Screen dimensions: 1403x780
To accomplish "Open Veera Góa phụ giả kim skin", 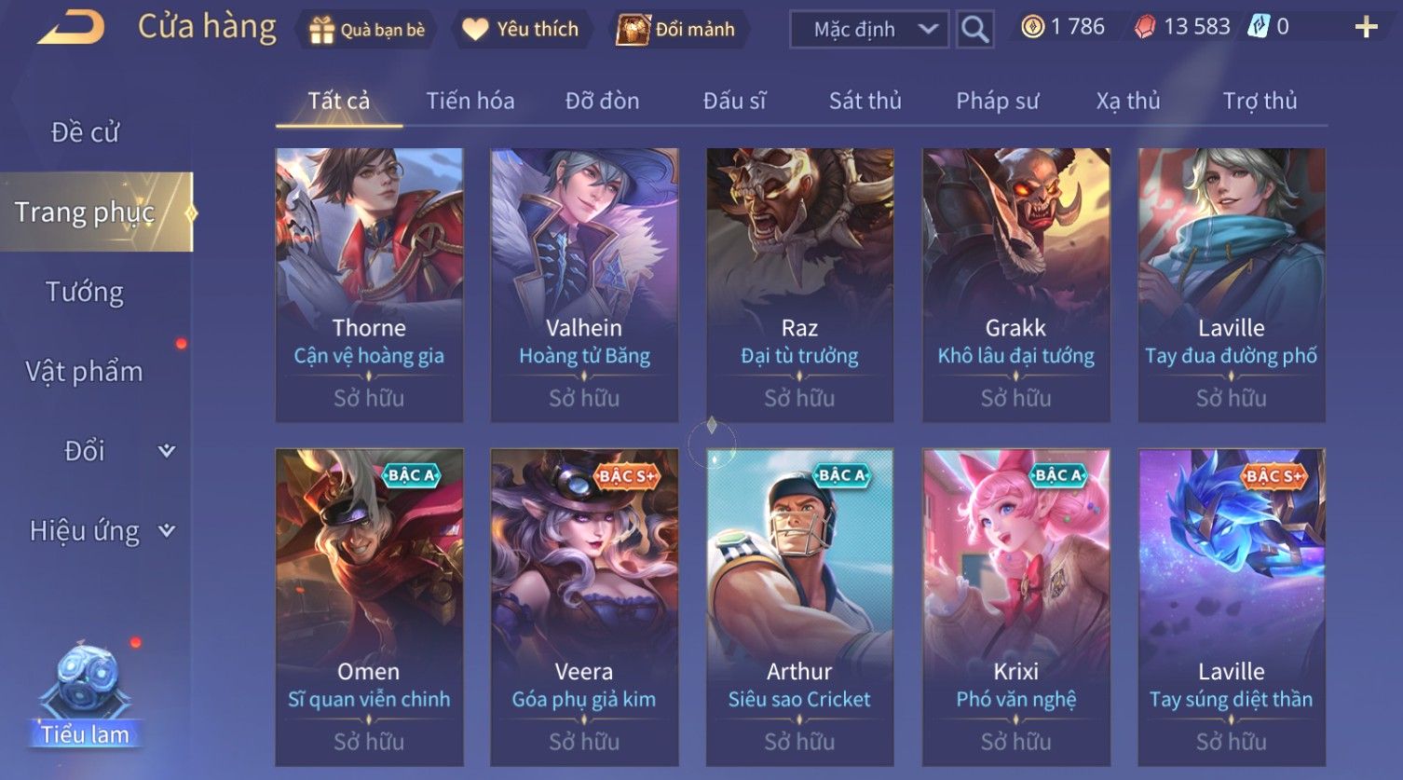I will (584, 607).
